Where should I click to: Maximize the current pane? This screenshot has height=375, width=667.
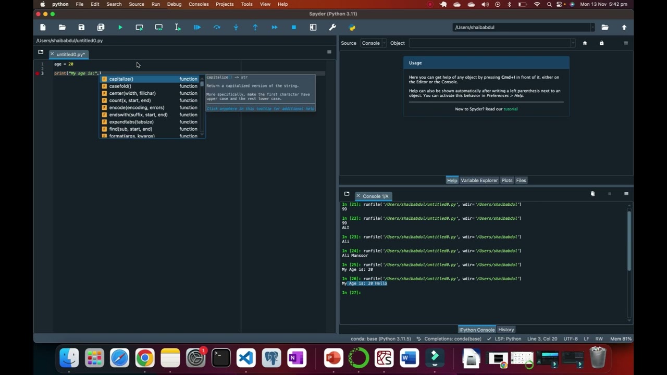click(x=313, y=27)
